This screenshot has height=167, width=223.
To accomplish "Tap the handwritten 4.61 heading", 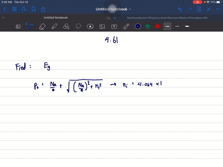I will [x=111, y=40].
